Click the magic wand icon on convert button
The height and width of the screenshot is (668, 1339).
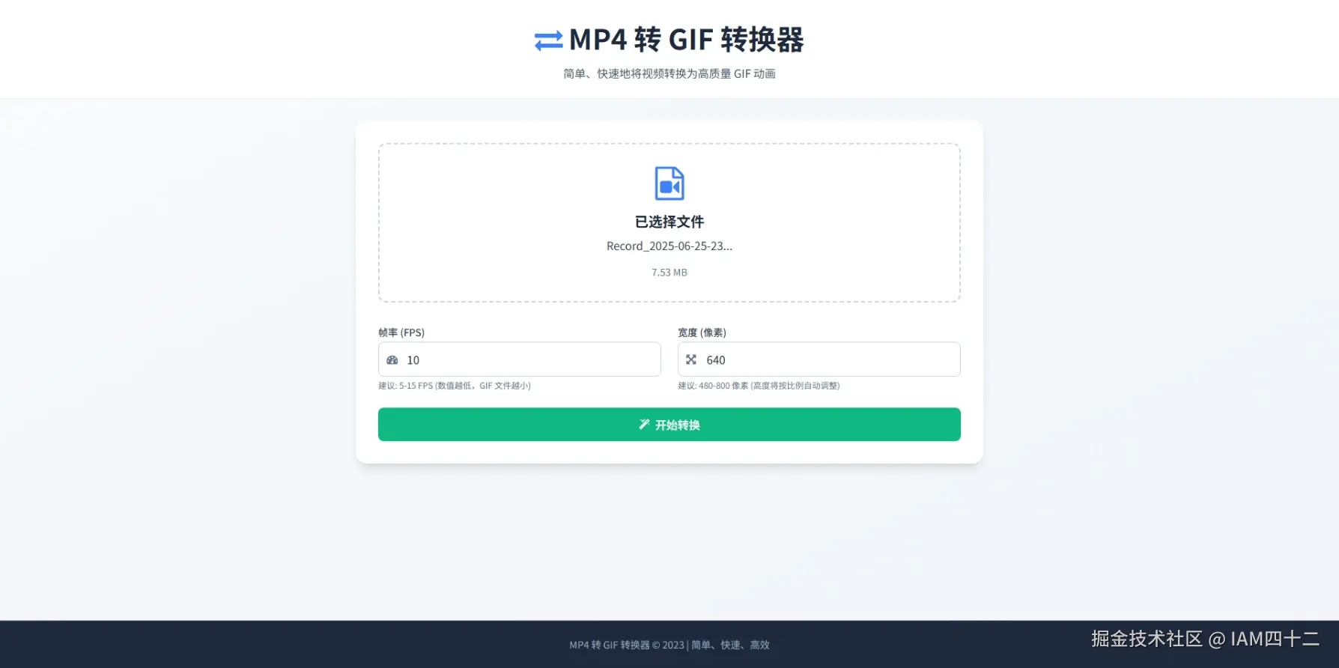[644, 425]
